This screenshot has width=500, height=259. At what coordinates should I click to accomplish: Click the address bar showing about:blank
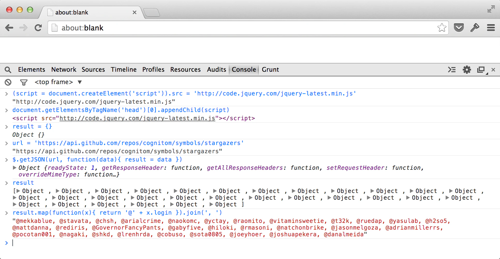point(248,28)
